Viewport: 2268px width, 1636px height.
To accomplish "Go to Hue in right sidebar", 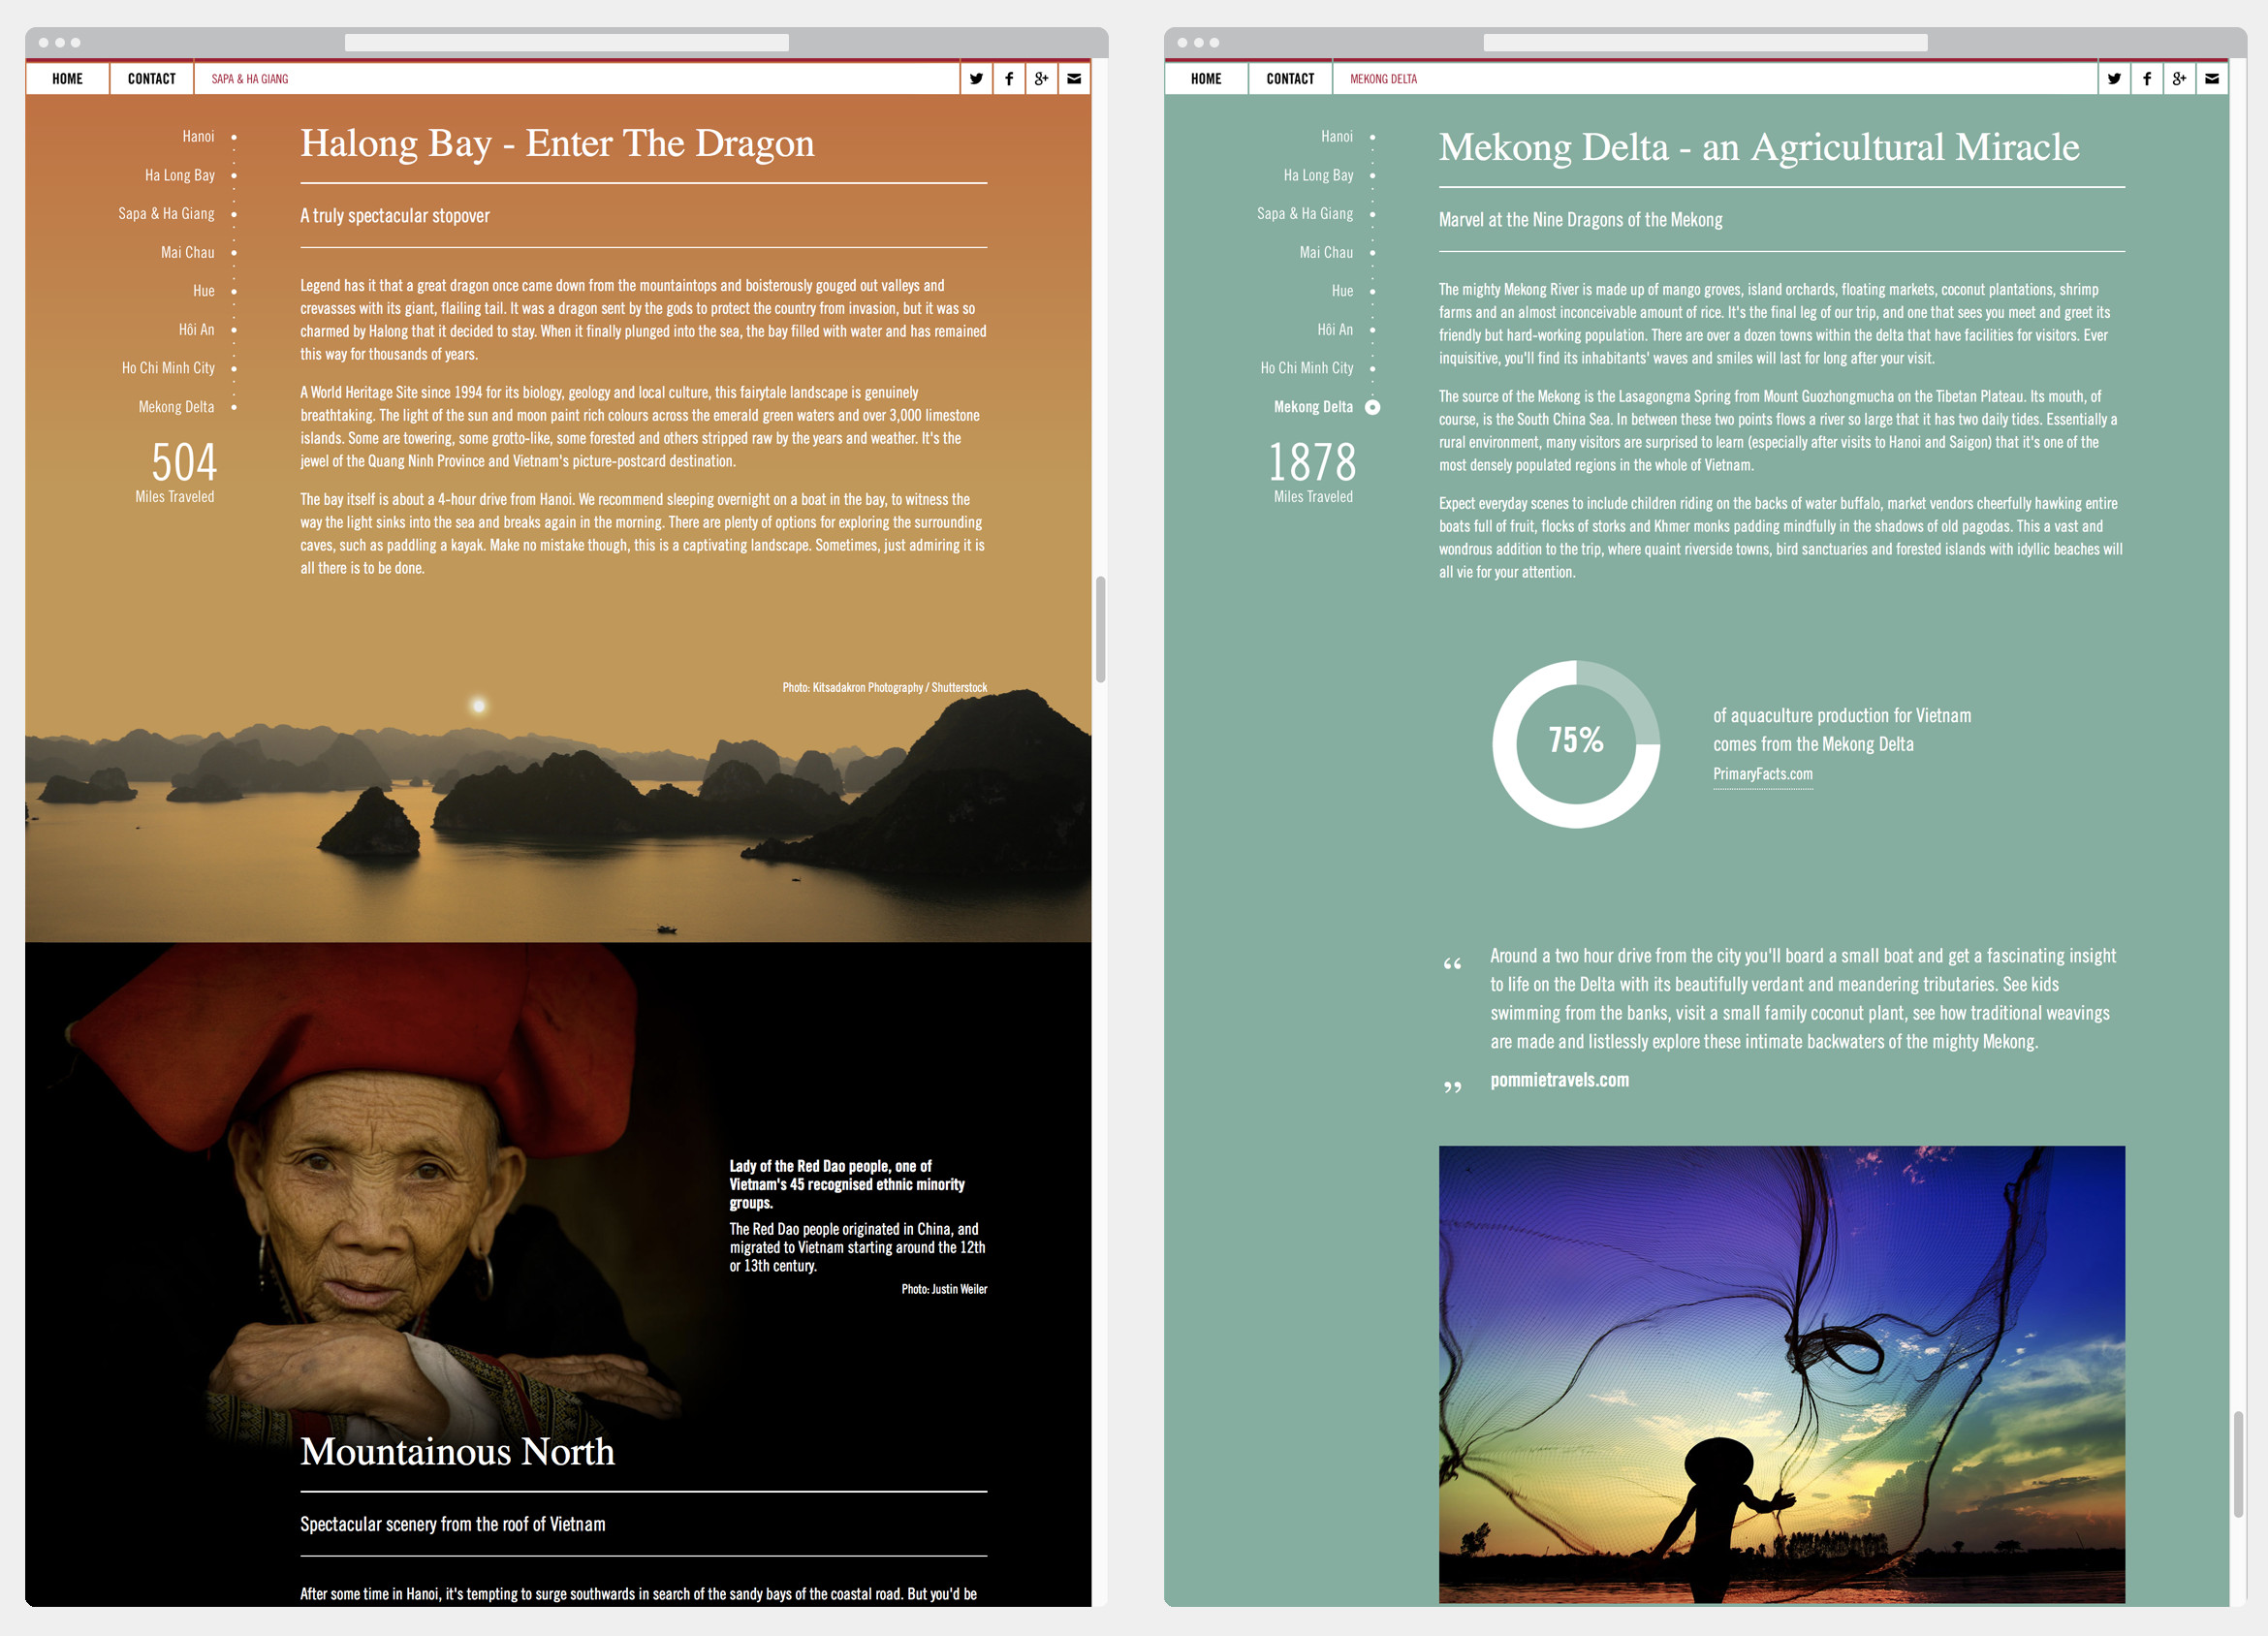I will click(1343, 291).
